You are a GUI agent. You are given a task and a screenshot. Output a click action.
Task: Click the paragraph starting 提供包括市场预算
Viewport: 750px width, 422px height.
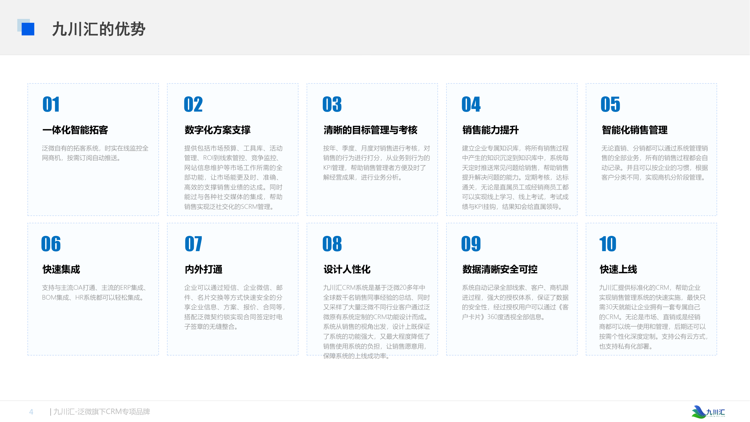(x=233, y=177)
